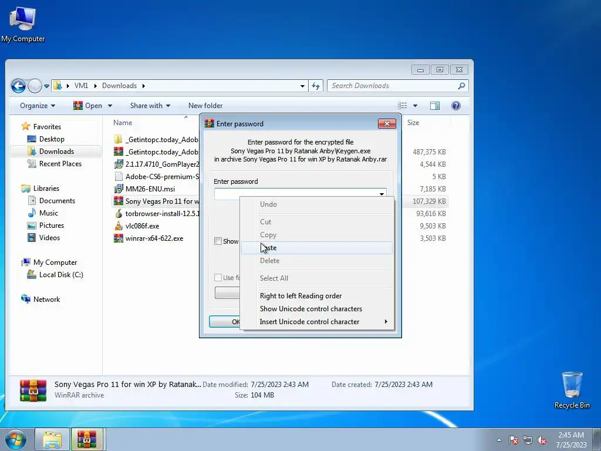Open the address bar history dropdown
The height and width of the screenshot is (451, 601).
point(302,86)
